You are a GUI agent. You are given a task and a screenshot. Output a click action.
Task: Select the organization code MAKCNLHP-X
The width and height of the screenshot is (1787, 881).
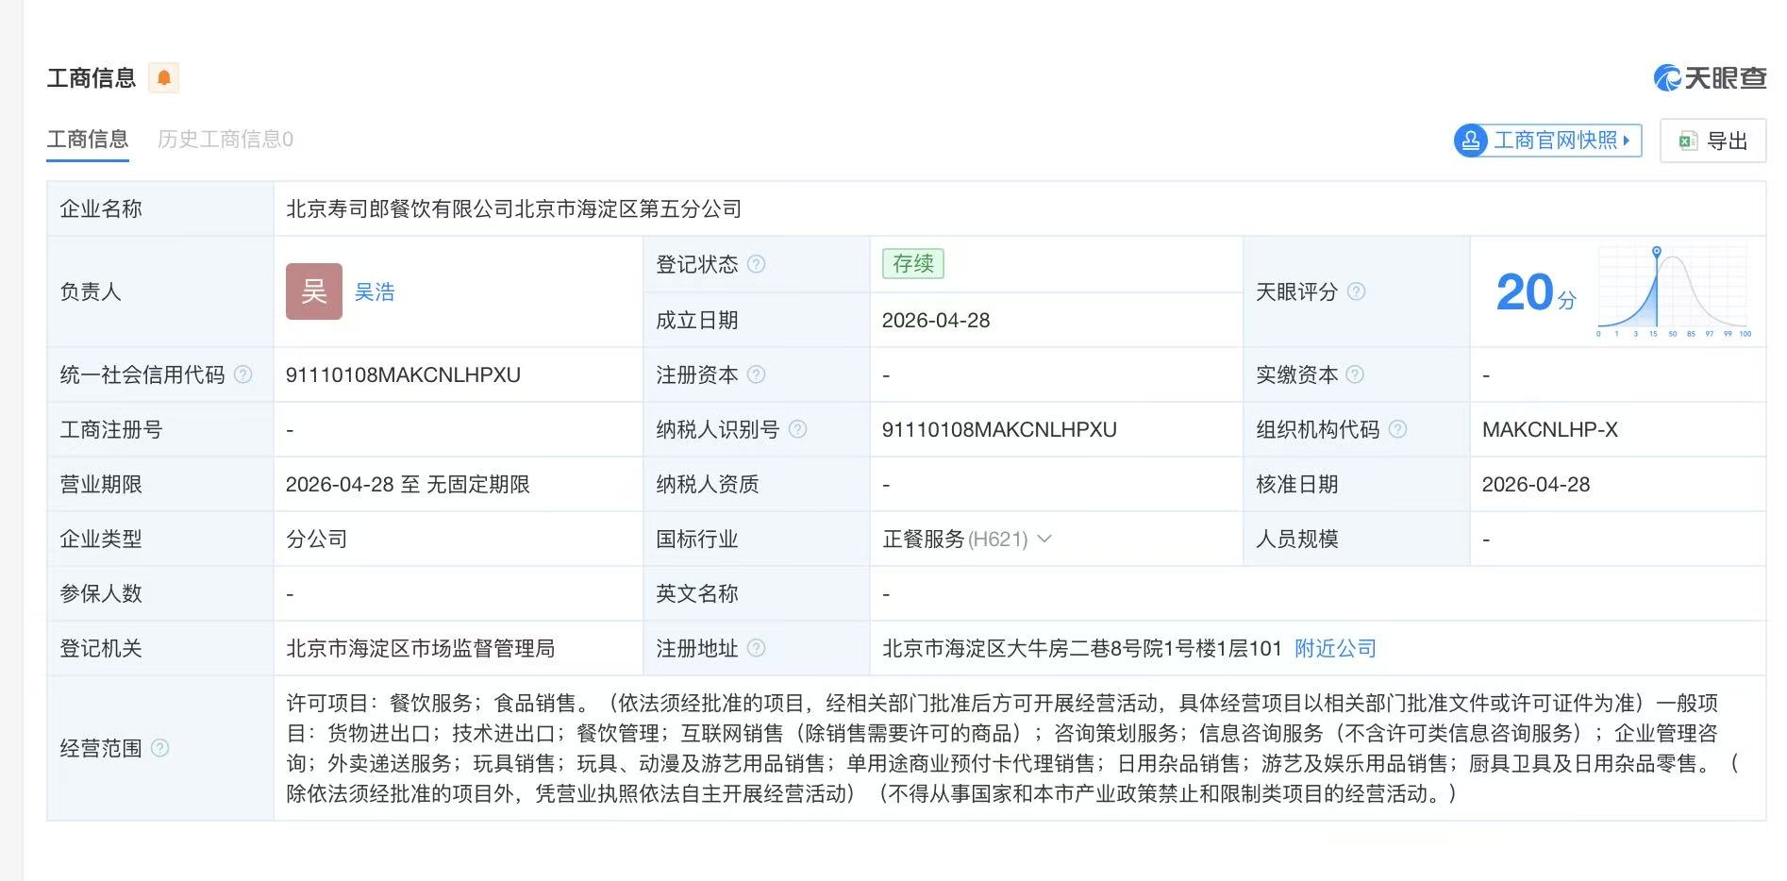[x=1549, y=429]
